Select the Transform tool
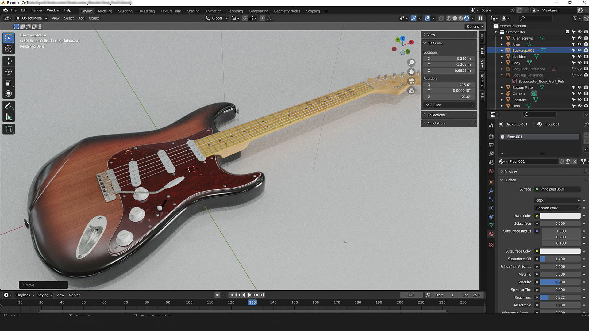The height and width of the screenshot is (331, 589). coord(9,93)
